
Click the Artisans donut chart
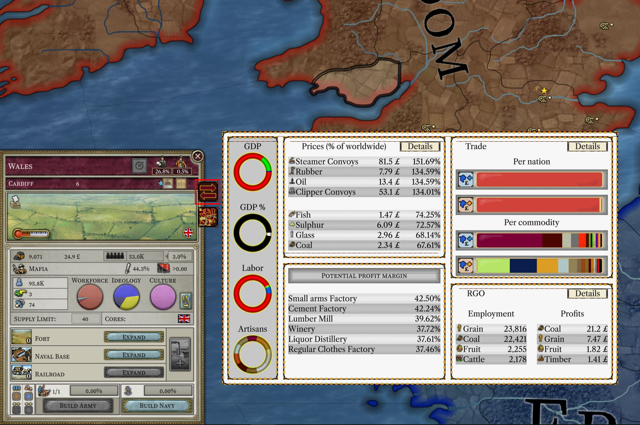click(x=252, y=355)
